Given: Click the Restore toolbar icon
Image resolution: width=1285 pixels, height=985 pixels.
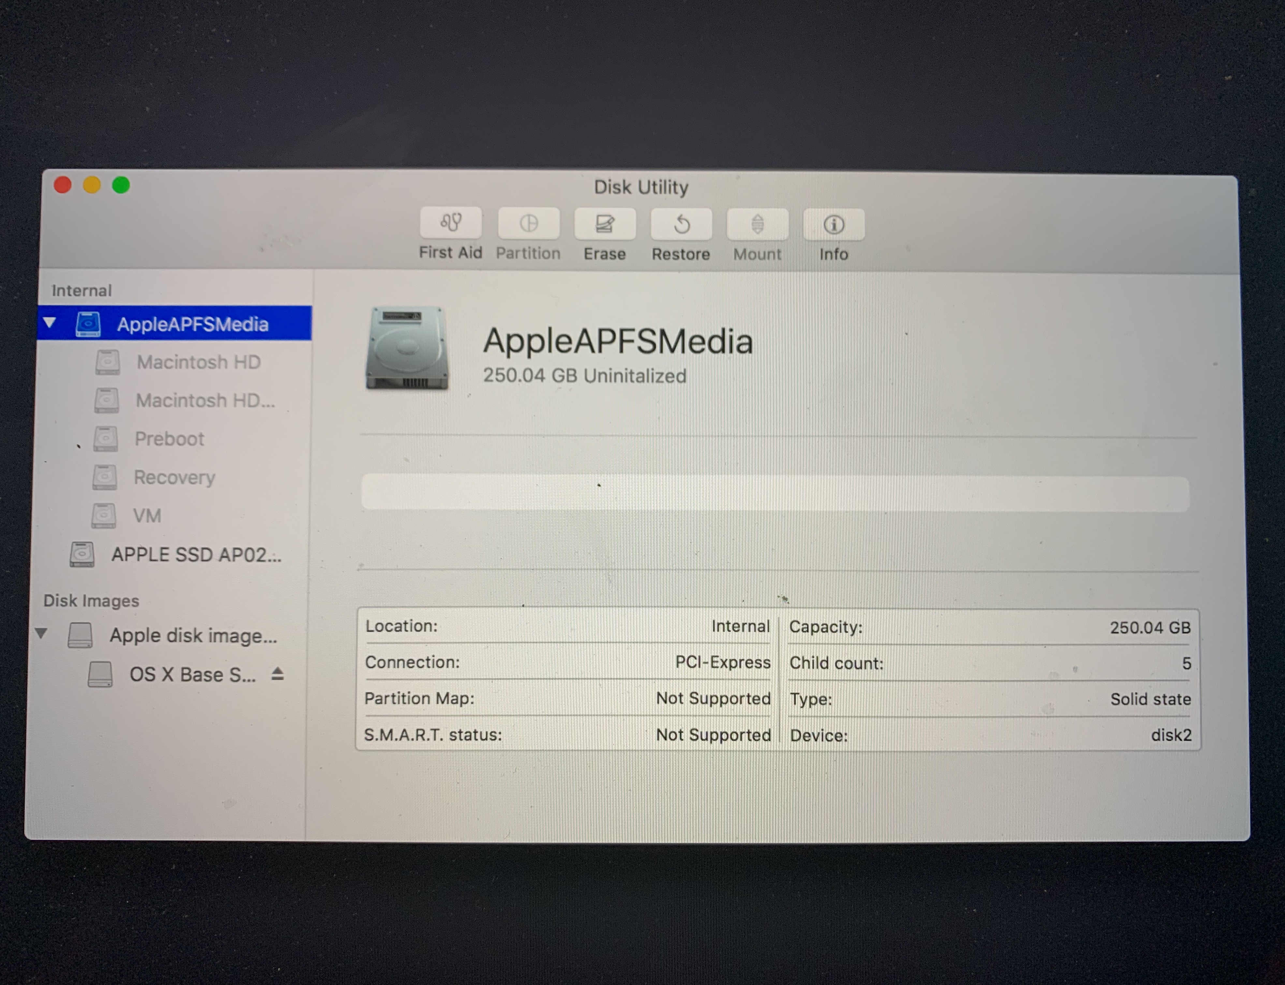Looking at the screenshot, I should [681, 224].
